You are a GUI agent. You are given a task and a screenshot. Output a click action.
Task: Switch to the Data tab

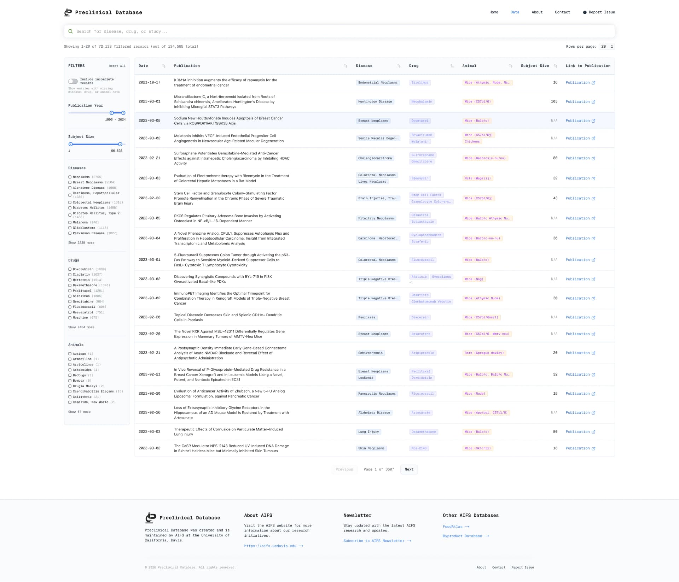pos(515,12)
